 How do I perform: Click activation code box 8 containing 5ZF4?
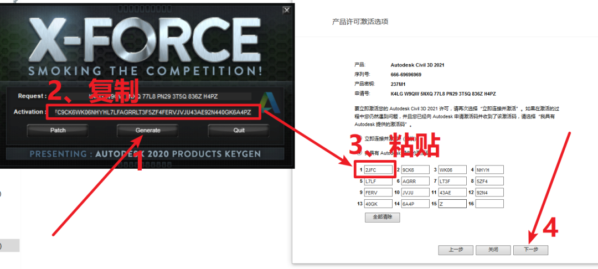(x=489, y=181)
